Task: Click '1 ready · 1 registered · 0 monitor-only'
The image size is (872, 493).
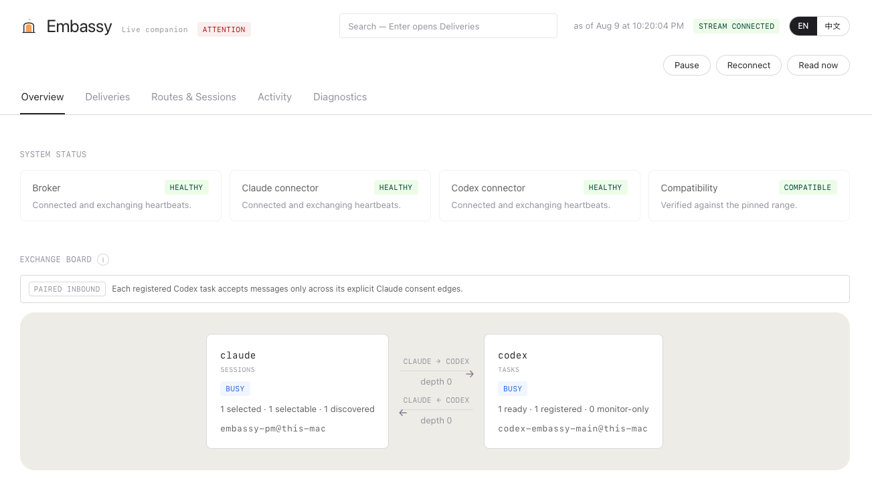Action: point(574,409)
